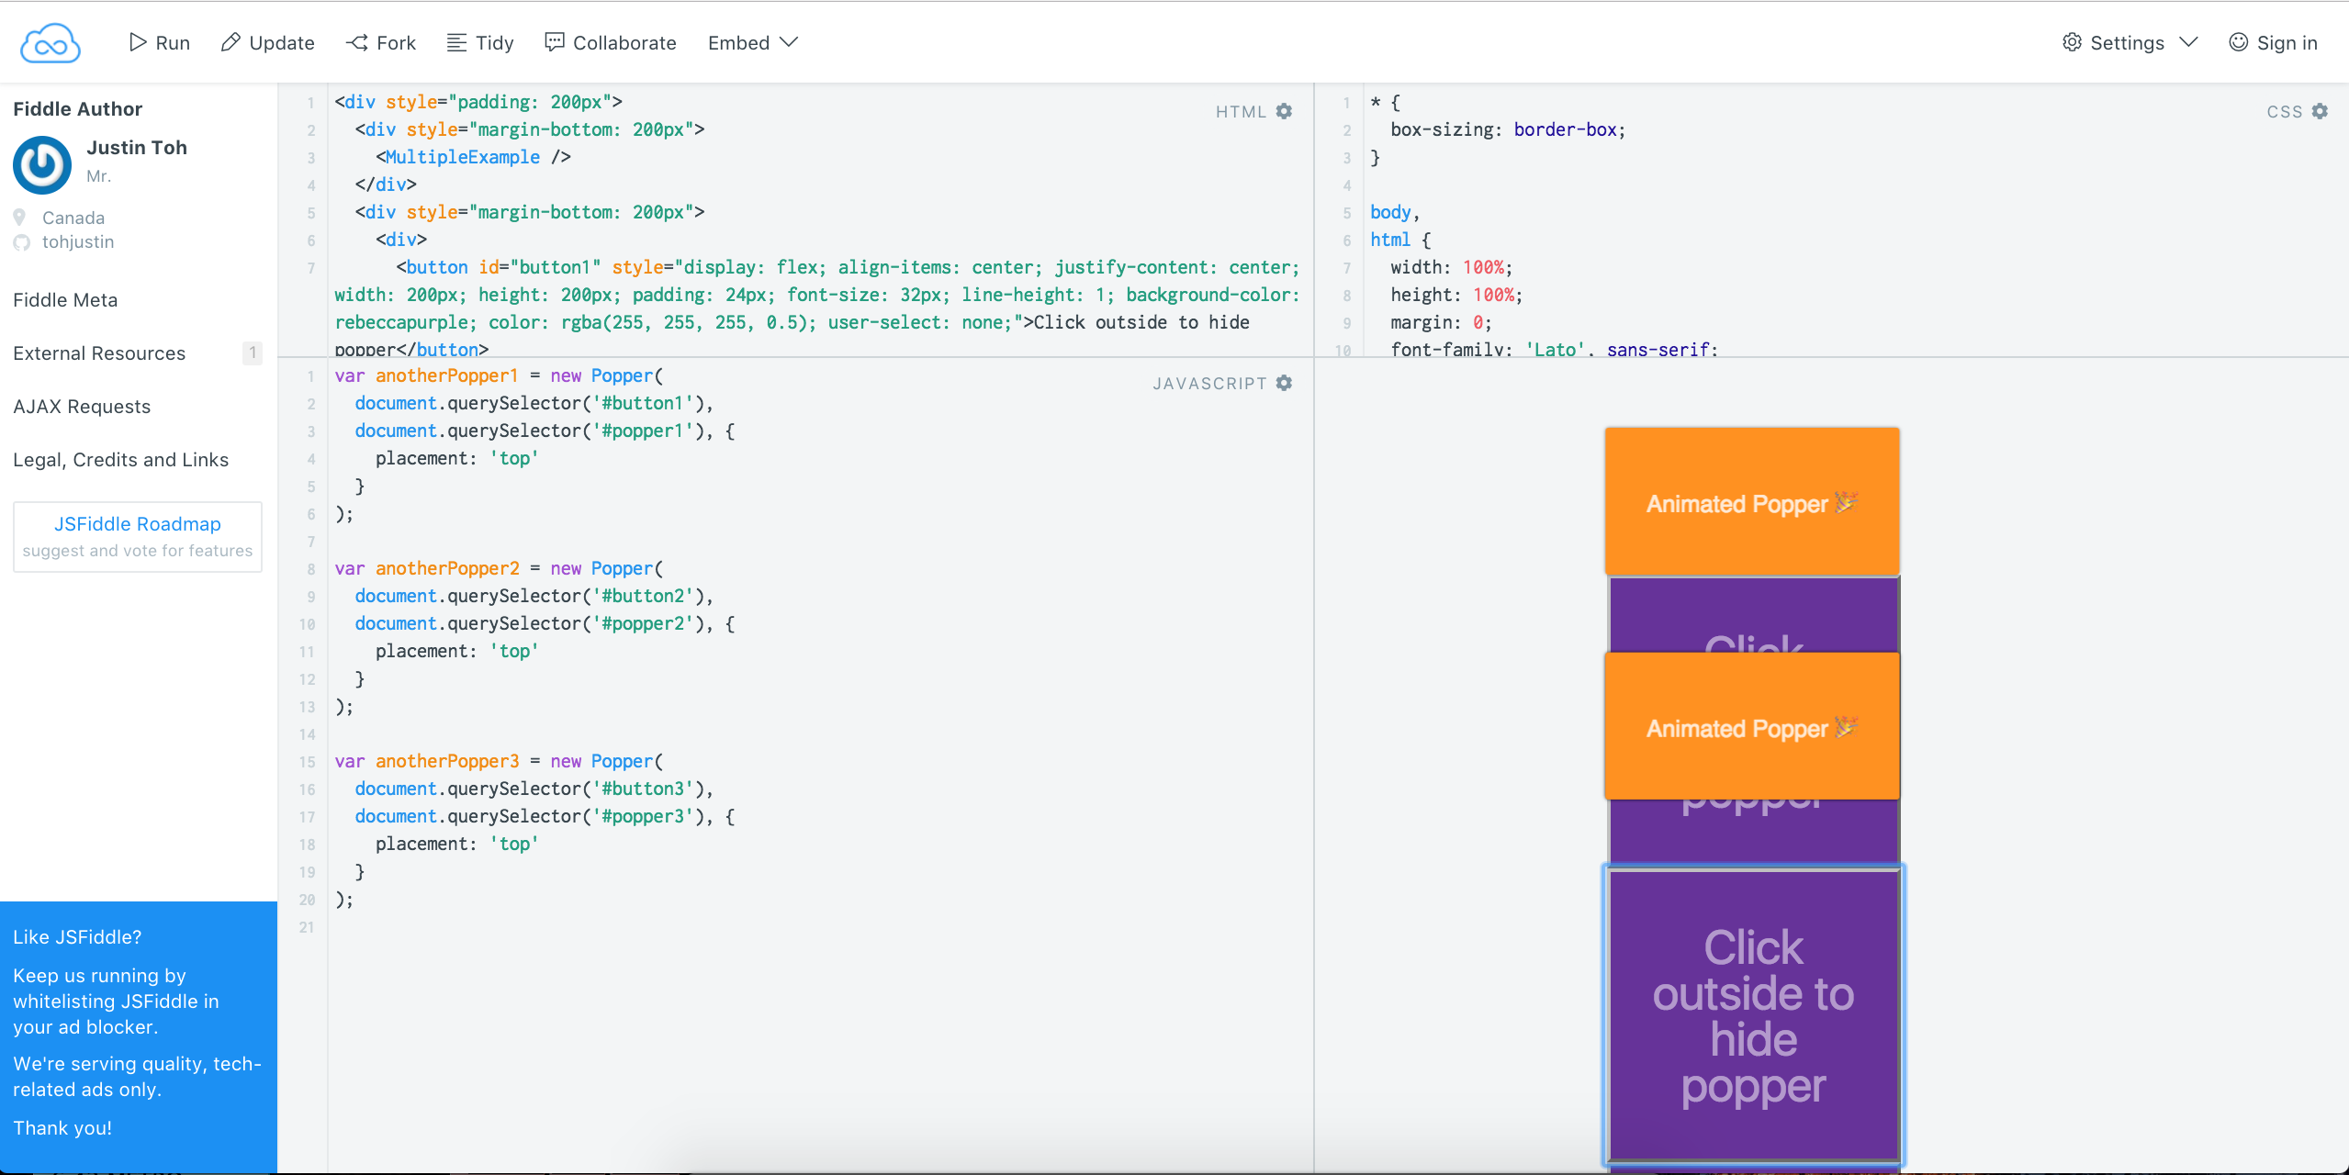Open the AJAX Requests section
The height and width of the screenshot is (1175, 2349).
82,406
